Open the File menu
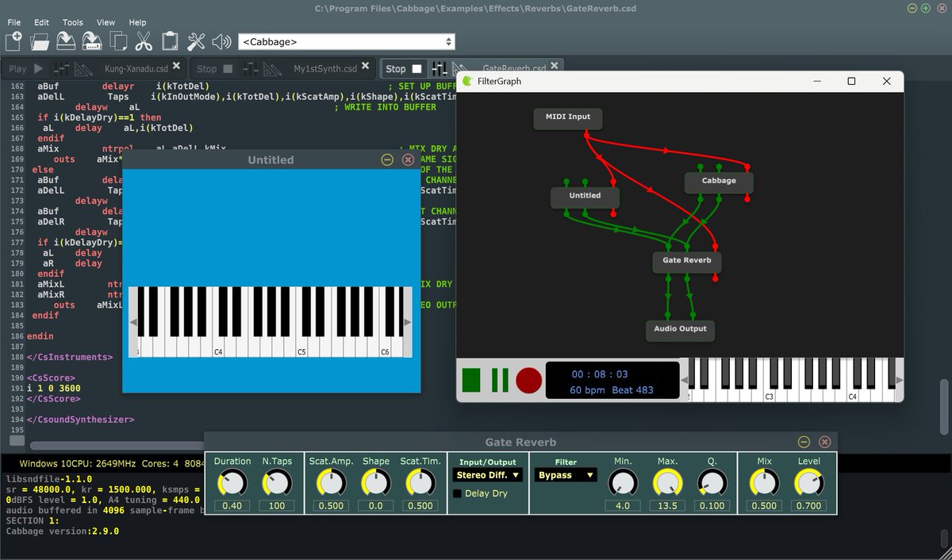 coord(14,22)
